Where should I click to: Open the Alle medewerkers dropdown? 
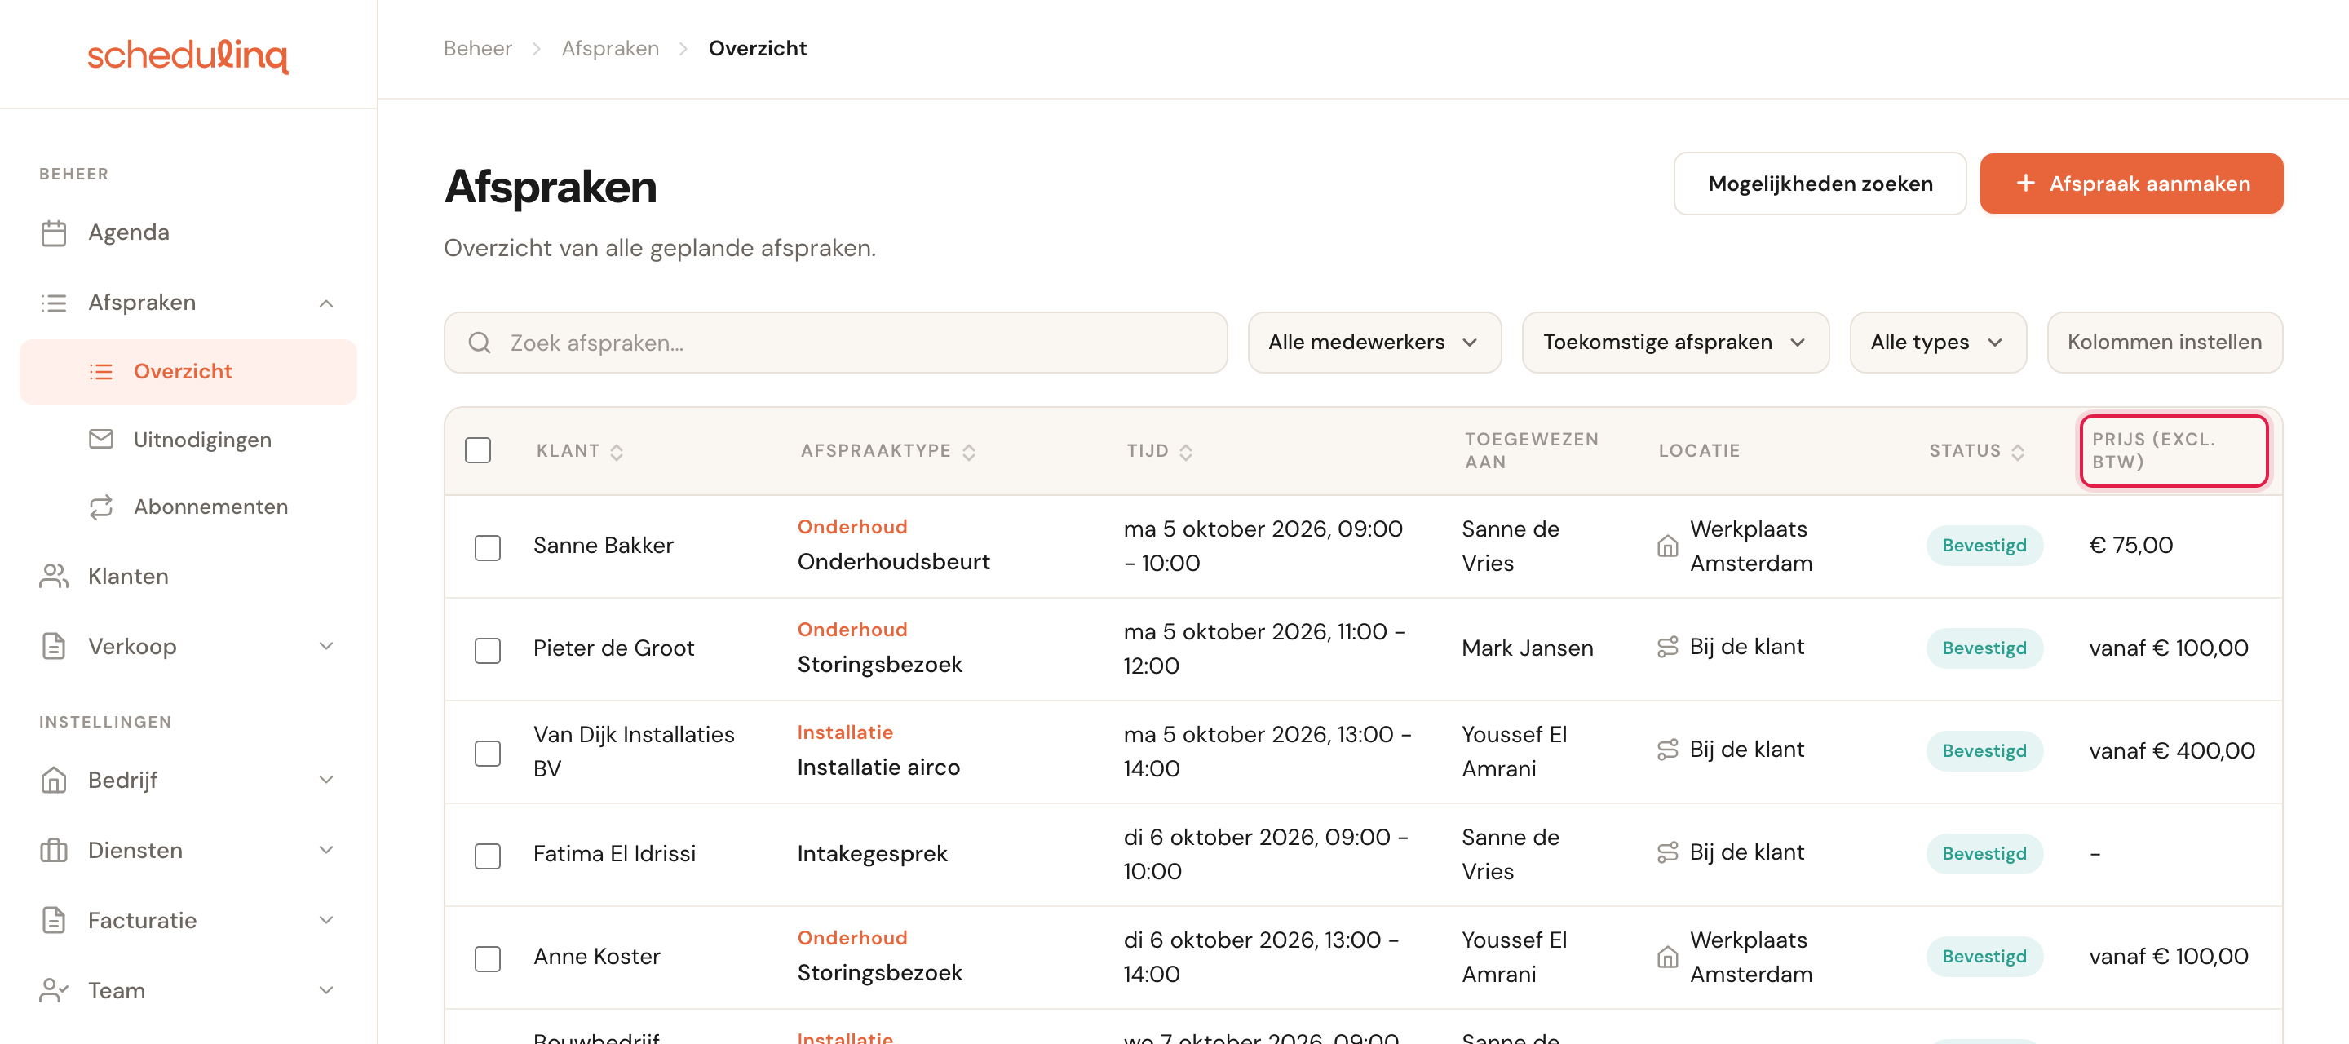coord(1374,343)
